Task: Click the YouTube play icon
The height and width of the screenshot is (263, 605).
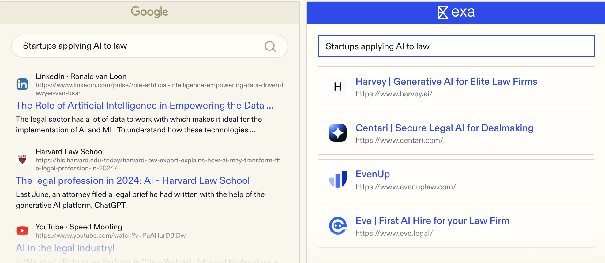Action: [x=22, y=231]
